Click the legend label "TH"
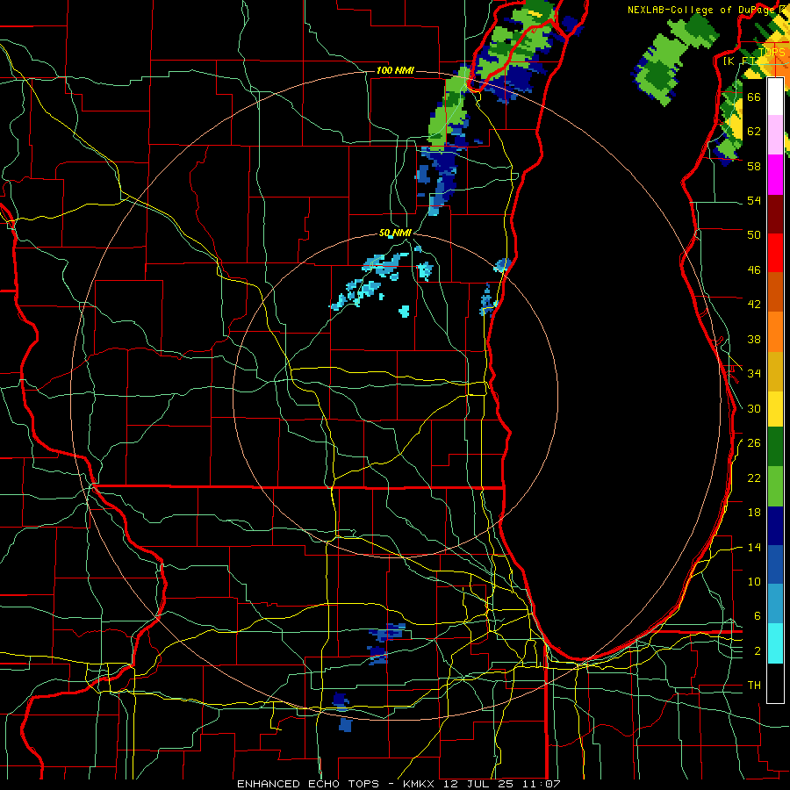The width and height of the screenshot is (790, 790). pyautogui.click(x=754, y=685)
